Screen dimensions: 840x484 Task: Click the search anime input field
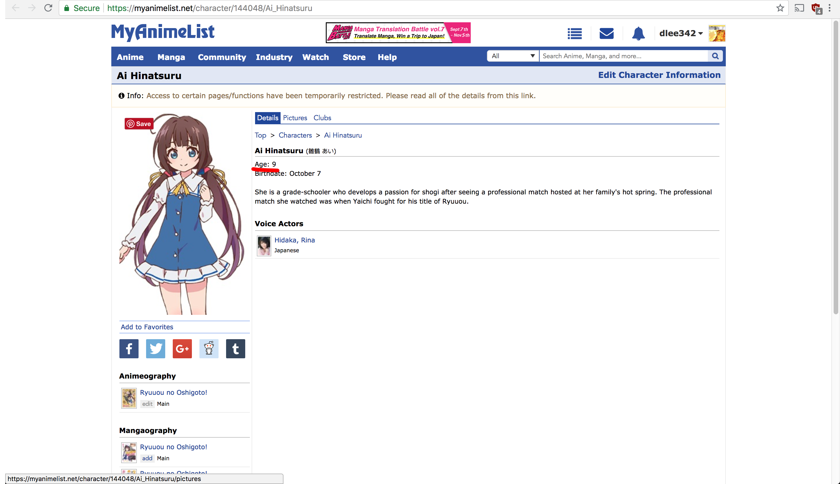[623, 56]
